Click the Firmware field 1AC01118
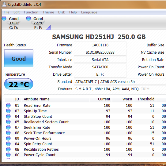 tap(100, 45)
